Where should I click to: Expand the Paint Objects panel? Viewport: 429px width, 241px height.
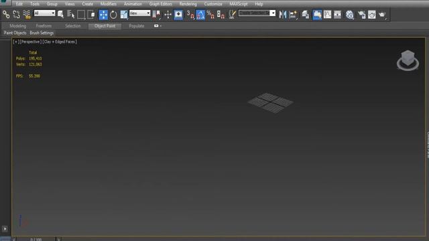click(15, 33)
